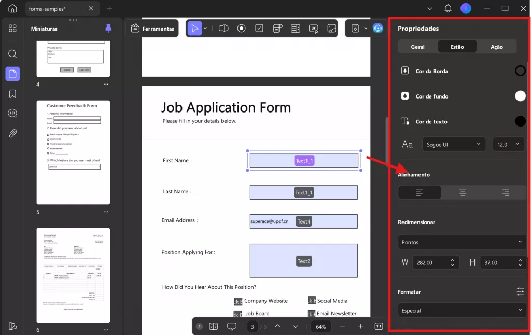Select the Last Name Text1_1 field
Screen dimensions: 531x335
pyautogui.click(x=304, y=192)
